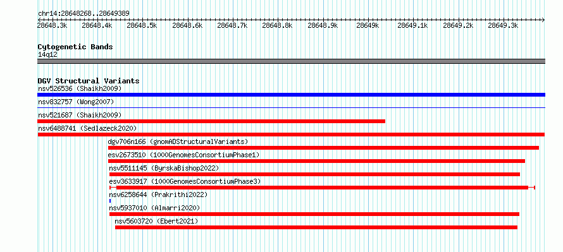Click the 28649k ruler tick label
Image resolution: width=563 pixels, height=252 pixels.
pyautogui.click(x=368, y=25)
